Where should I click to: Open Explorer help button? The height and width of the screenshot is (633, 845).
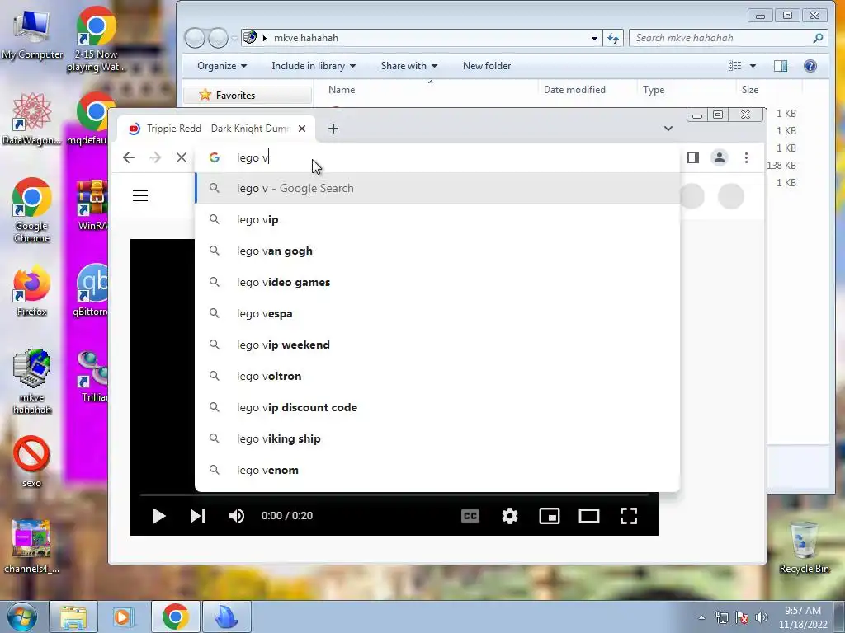(x=810, y=66)
